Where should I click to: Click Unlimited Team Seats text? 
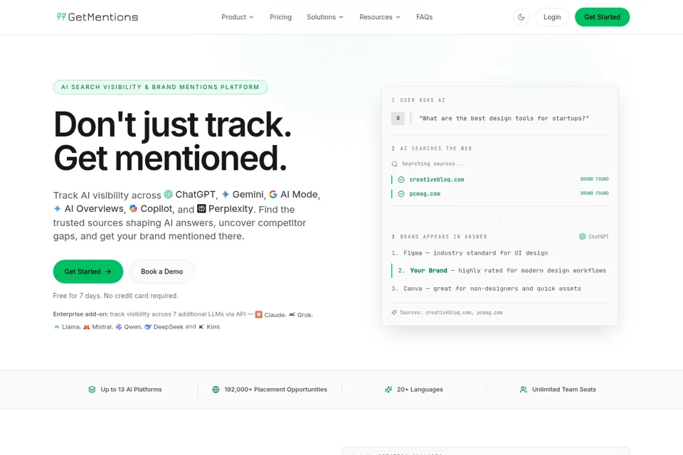[564, 390]
